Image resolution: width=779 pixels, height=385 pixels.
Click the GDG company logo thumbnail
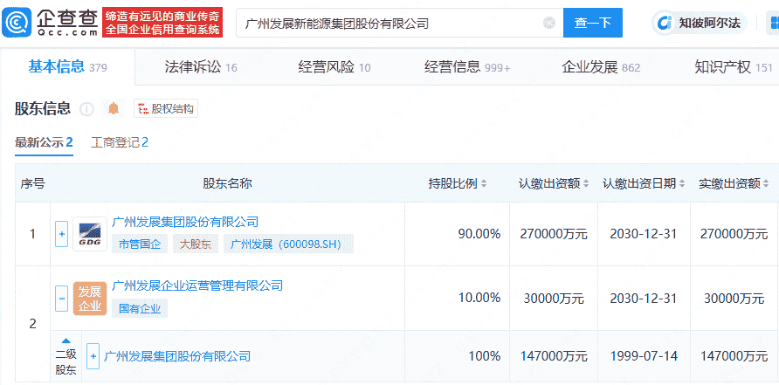[x=90, y=234]
